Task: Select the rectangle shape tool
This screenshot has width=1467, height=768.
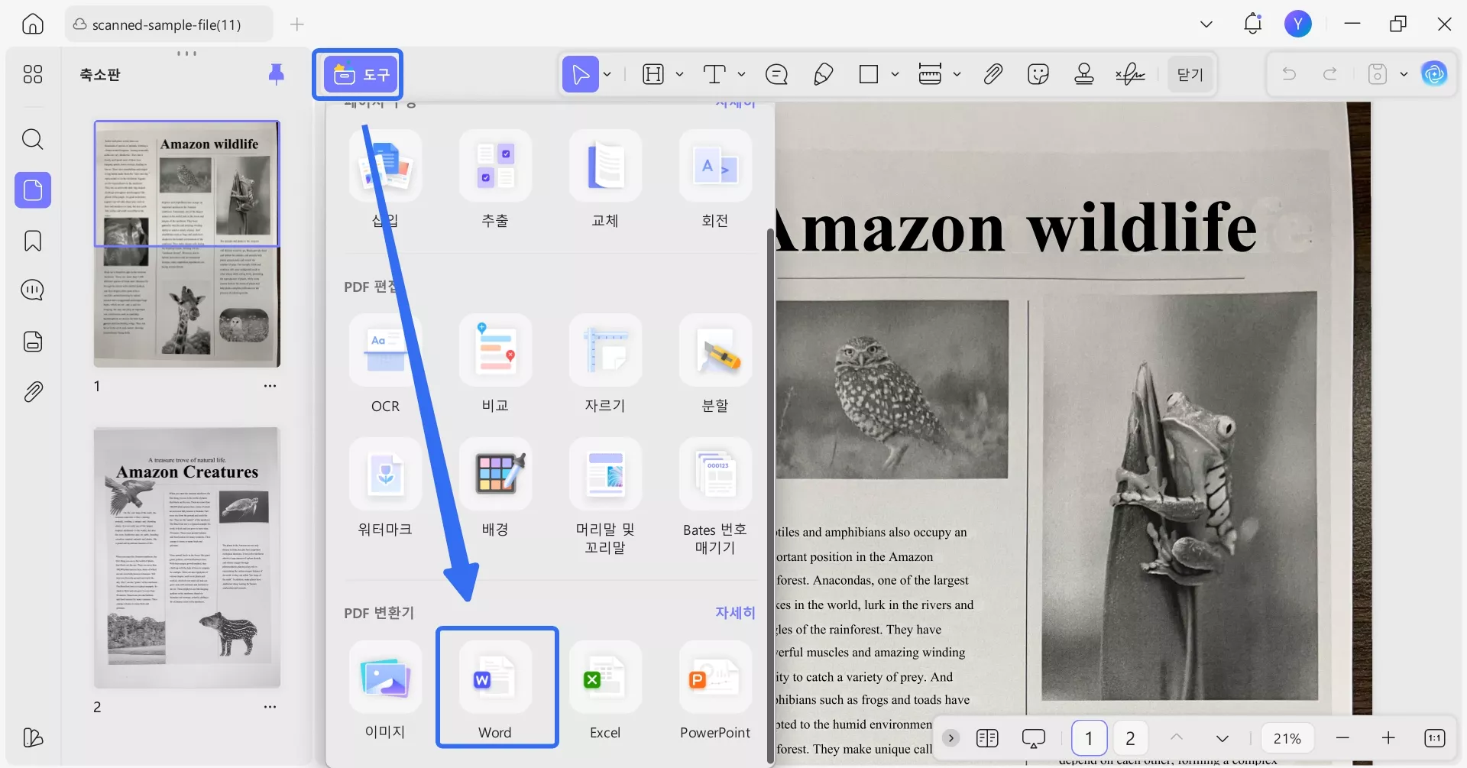Action: (x=869, y=74)
